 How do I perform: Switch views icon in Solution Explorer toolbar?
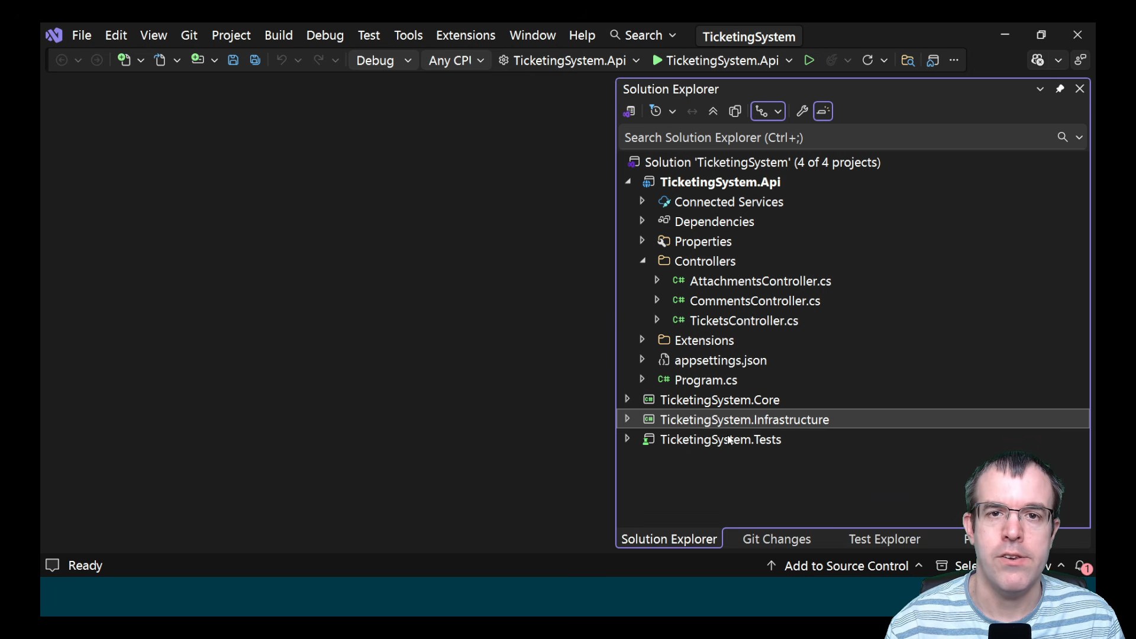629,111
